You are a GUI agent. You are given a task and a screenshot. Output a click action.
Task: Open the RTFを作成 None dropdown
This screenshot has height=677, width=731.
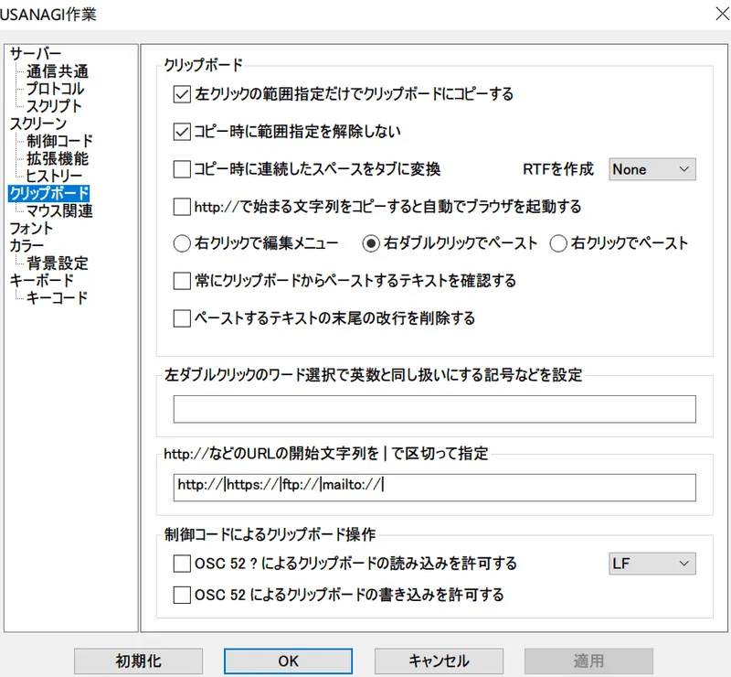(x=652, y=169)
